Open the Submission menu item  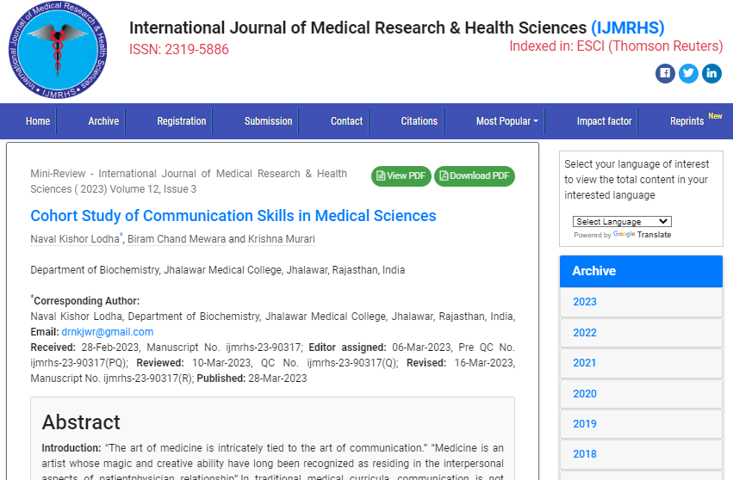[269, 121]
